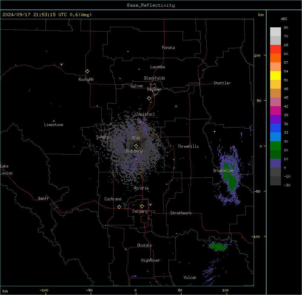Image resolution: width=302 pixels, height=295 pixels.
Task: Click the Cochrane label
Action: (113, 199)
